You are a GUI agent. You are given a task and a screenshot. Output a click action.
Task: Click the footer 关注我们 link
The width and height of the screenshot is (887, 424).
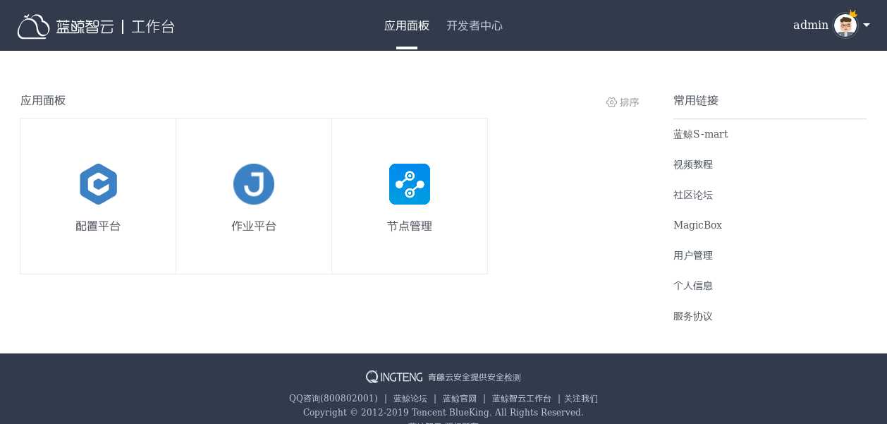pos(581,399)
